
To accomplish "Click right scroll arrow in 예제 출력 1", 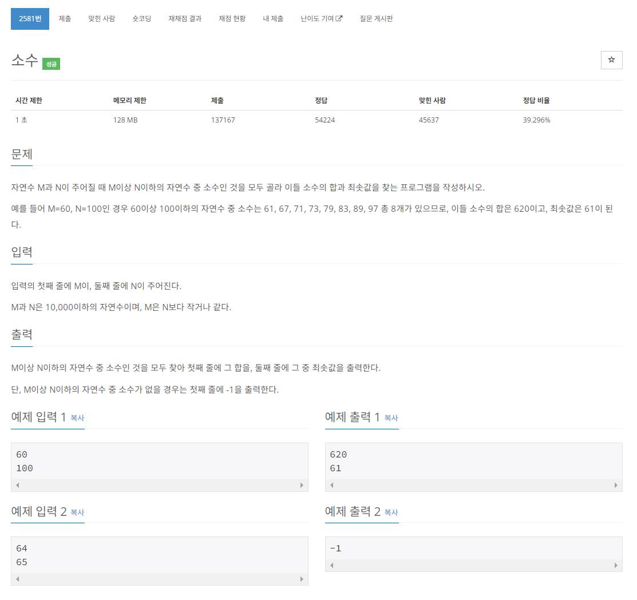I will click(x=615, y=485).
